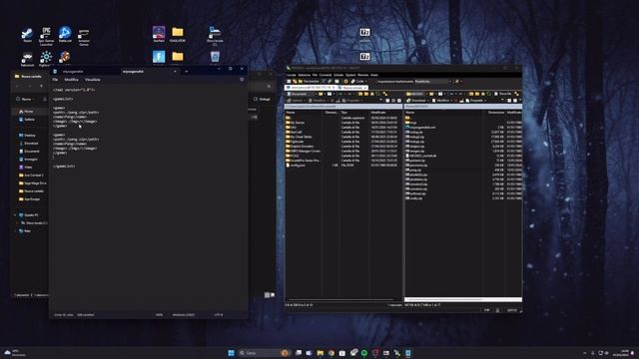The image size is (639, 359).
Task: Open the Modifica menu in Notepad
Action: (71, 80)
